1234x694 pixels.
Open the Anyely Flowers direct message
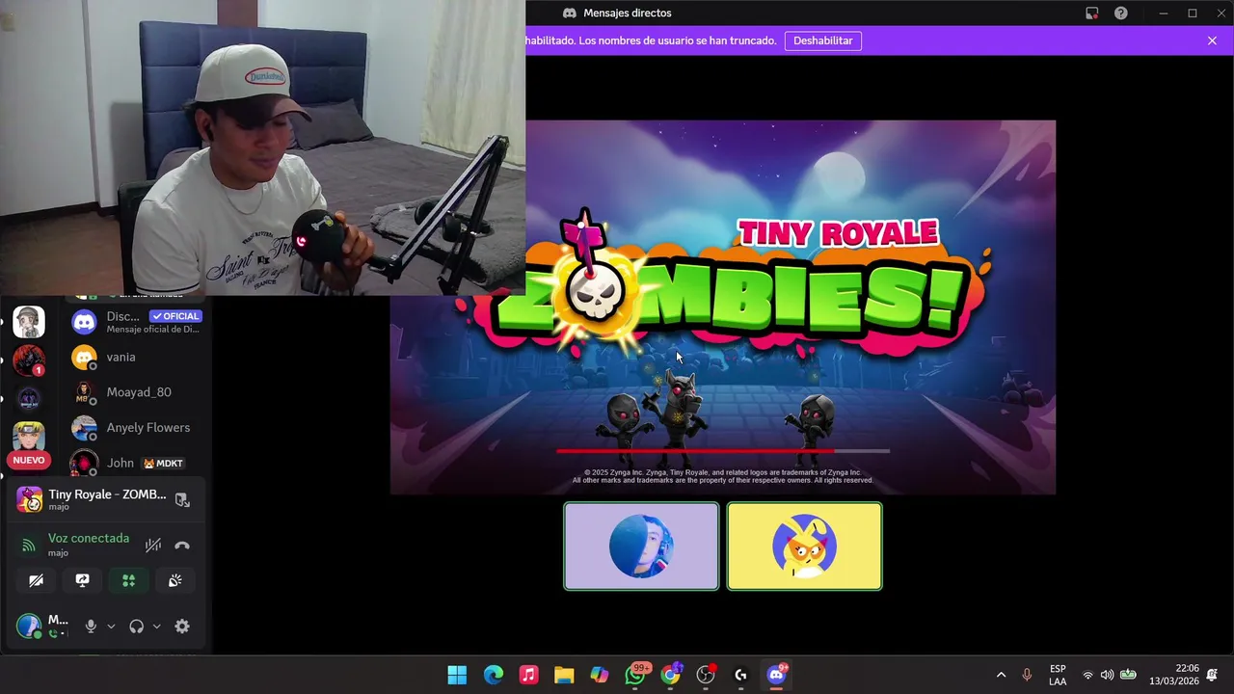[x=135, y=428]
